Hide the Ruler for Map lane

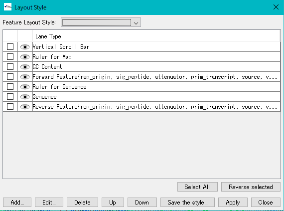tap(25, 57)
